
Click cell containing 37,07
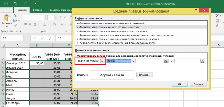tap(52, 103)
